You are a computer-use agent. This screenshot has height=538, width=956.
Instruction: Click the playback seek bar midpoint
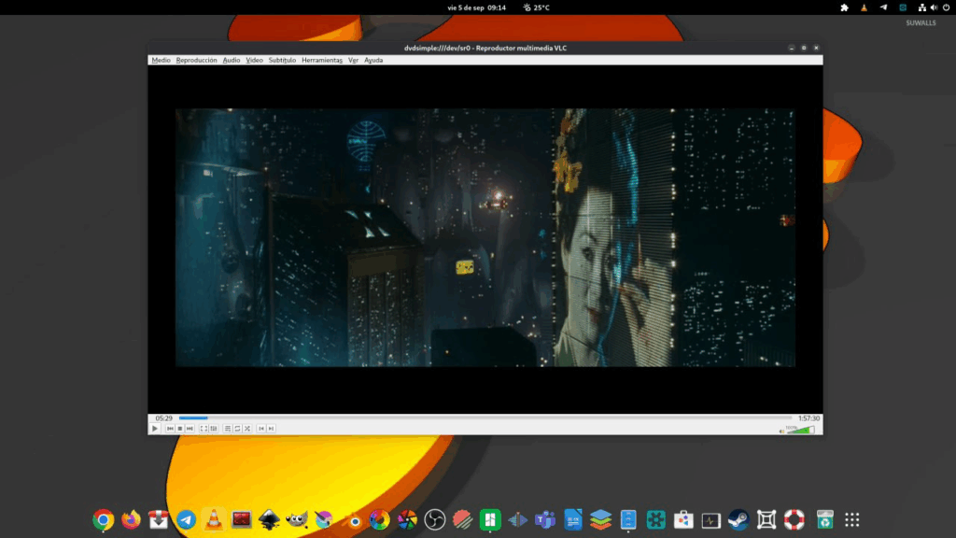[x=485, y=418]
